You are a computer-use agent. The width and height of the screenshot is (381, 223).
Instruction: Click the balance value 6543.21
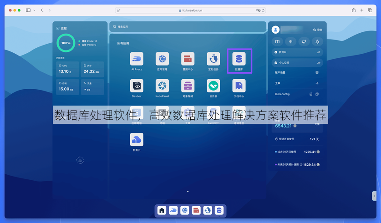click(x=283, y=126)
